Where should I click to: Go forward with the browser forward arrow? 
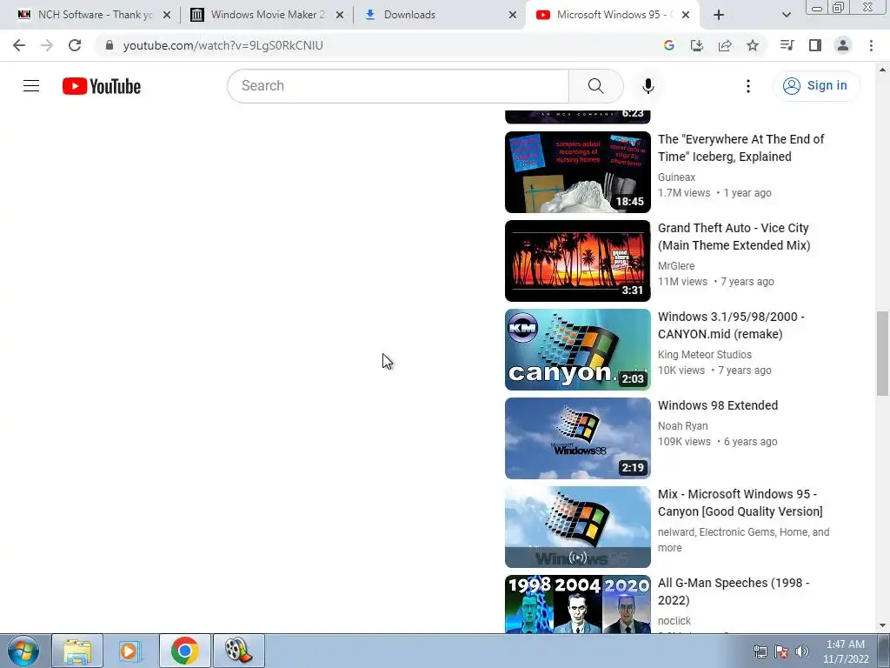47,45
